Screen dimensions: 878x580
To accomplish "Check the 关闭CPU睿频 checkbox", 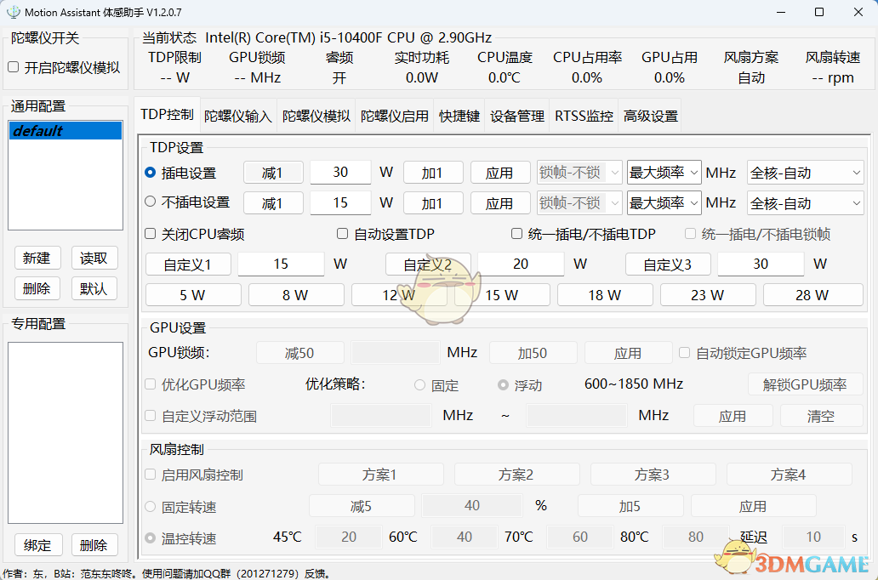I will (151, 234).
